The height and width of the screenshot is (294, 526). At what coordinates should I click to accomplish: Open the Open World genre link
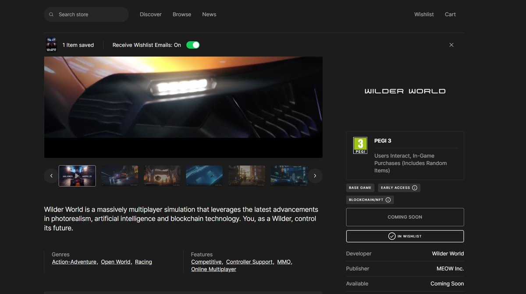[x=116, y=262]
